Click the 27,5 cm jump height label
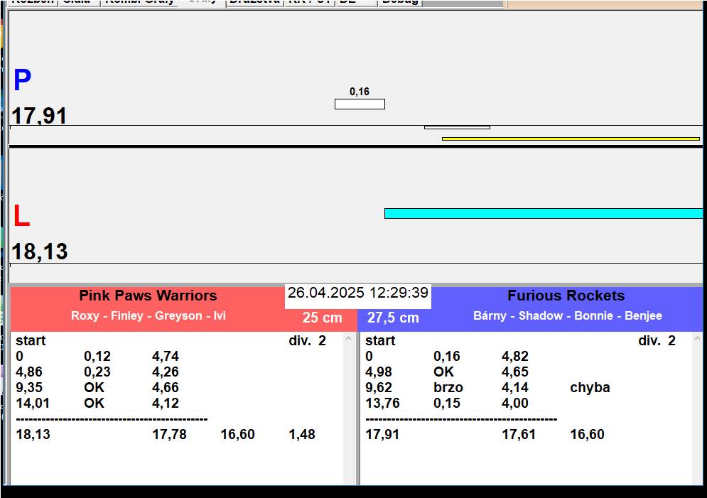Image resolution: width=707 pixels, height=498 pixels. pyautogui.click(x=393, y=318)
